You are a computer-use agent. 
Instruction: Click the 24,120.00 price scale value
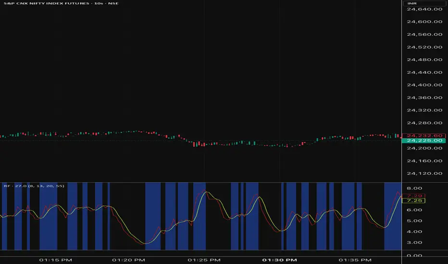[x=424, y=174]
